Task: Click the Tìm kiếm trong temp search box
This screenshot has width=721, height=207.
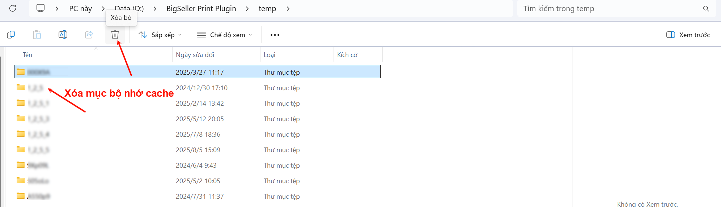Action: coord(608,9)
